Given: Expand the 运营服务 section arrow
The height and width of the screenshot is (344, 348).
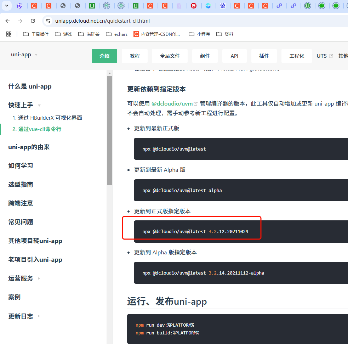Looking at the screenshot, I should coord(39,278).
